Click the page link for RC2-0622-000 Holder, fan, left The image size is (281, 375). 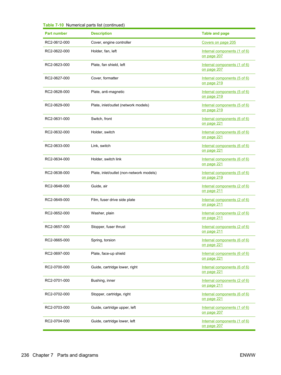tap(225, 53)
